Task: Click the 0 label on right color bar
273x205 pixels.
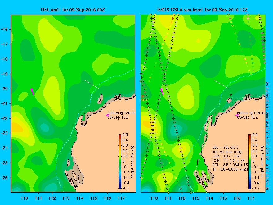Action: point(253,162)
